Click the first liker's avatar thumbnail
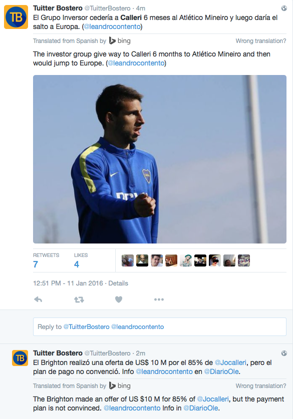This screenshot has height=419, width=293. click(128, 260)
